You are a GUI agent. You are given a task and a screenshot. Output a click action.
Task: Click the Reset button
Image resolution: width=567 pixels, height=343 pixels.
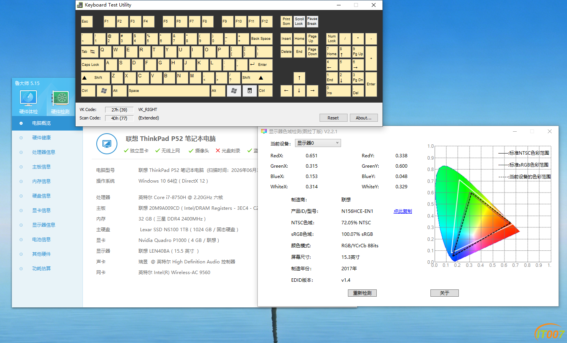click(333, 118)
